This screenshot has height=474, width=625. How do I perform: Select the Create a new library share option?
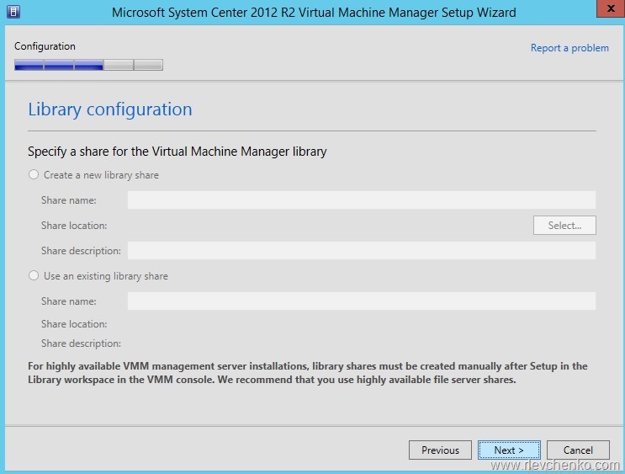pos(34,175)
